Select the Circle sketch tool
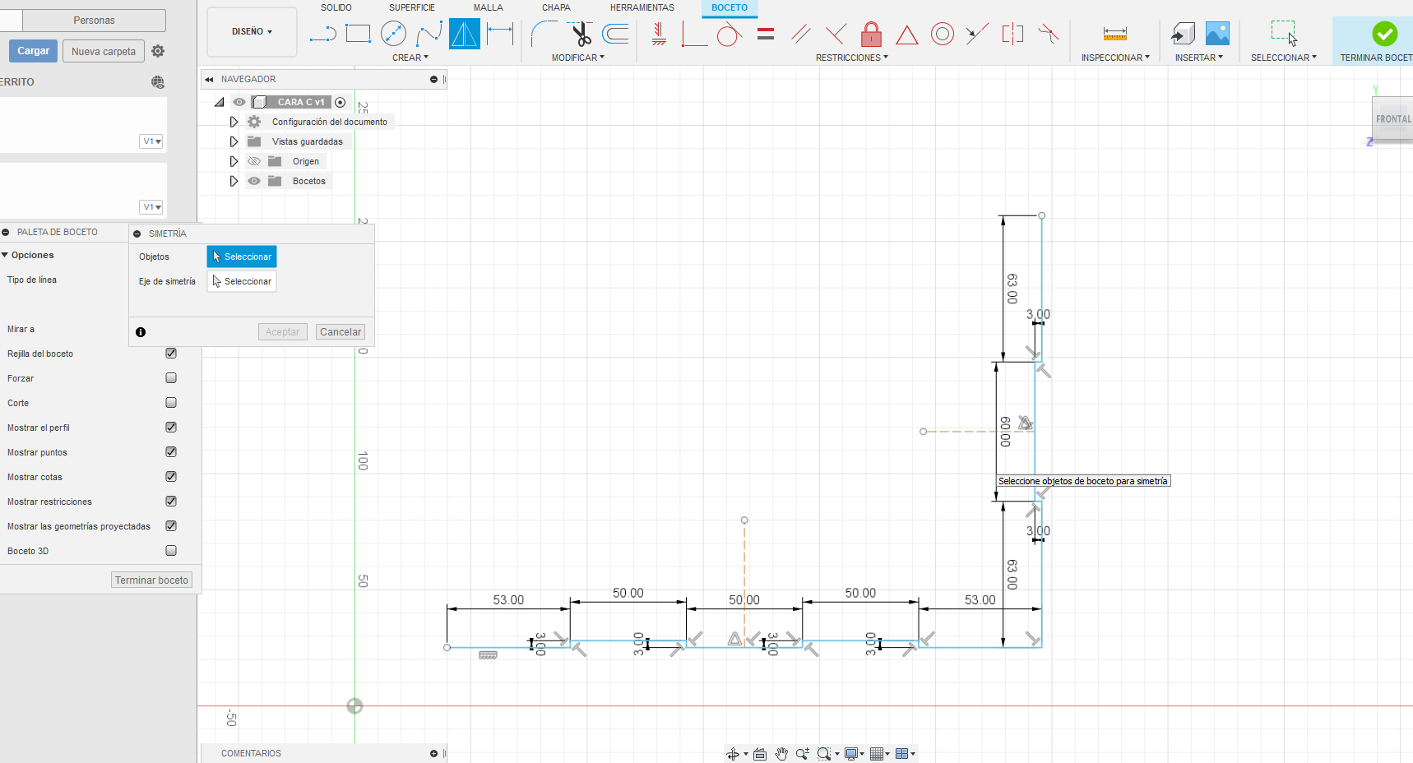1413x763 pixels. pyautogui.click(x=394, y=34)
